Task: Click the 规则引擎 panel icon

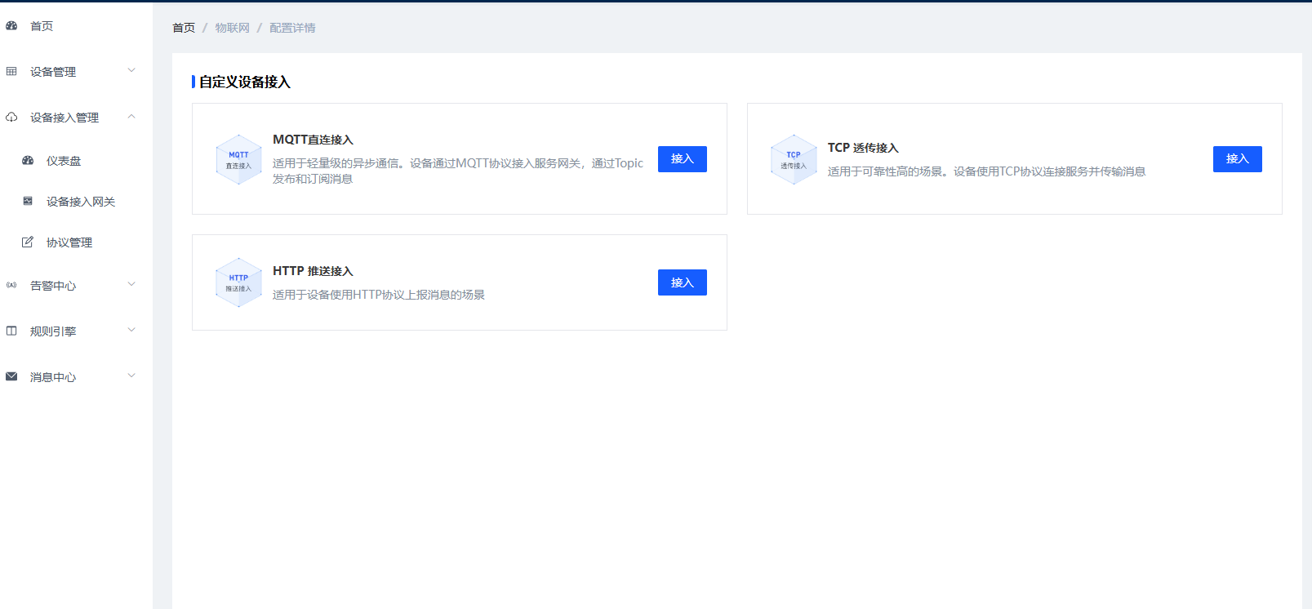Action: point(11,331)
